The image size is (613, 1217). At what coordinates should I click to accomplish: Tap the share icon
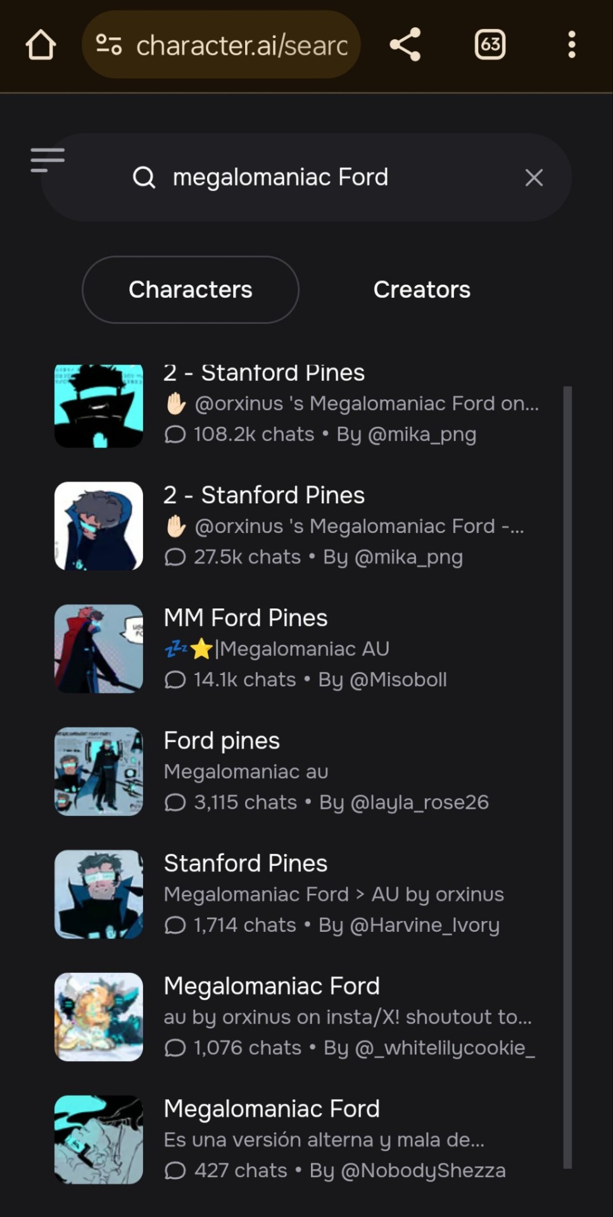[405, 45]
